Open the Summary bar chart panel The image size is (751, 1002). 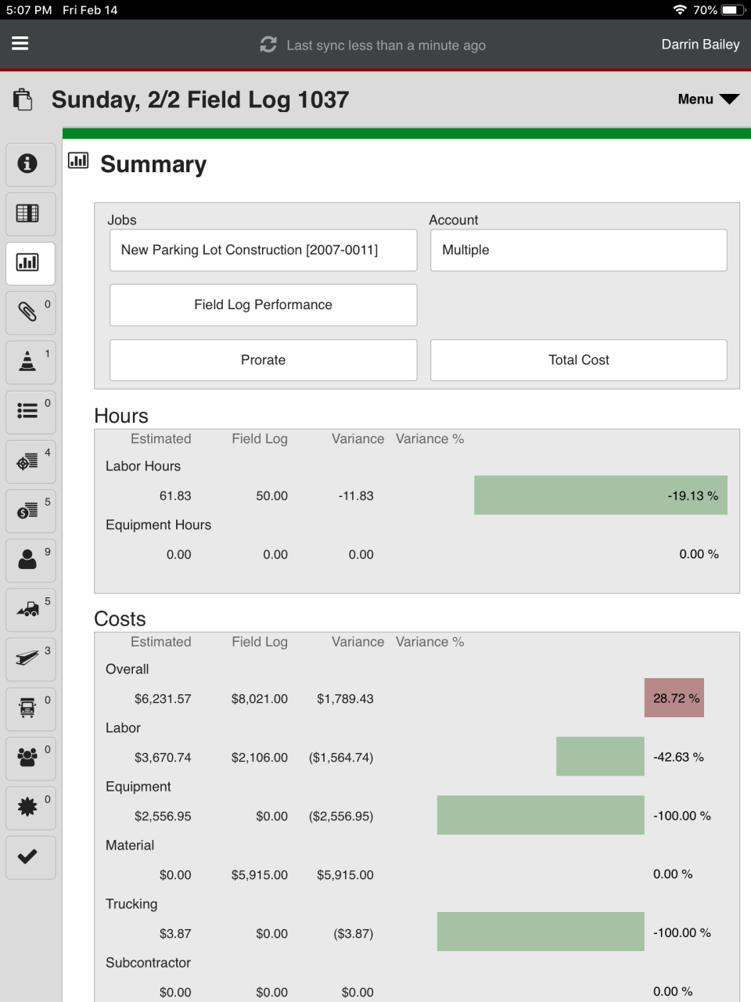30,263
